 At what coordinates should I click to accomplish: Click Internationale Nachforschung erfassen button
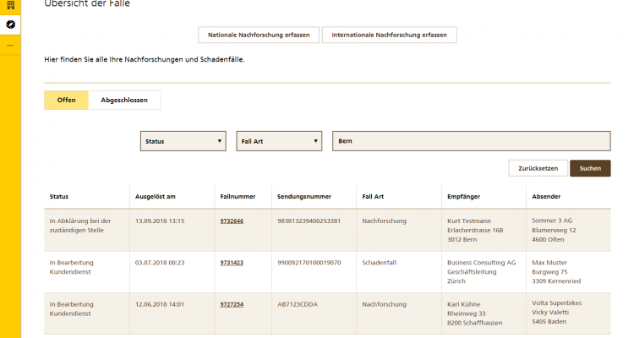click(390, 35)
